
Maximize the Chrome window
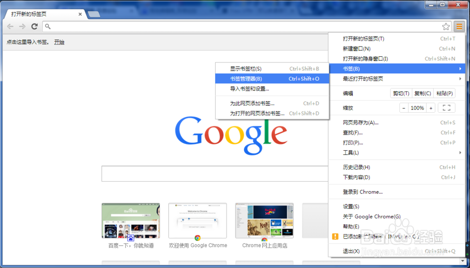point(442,5)
